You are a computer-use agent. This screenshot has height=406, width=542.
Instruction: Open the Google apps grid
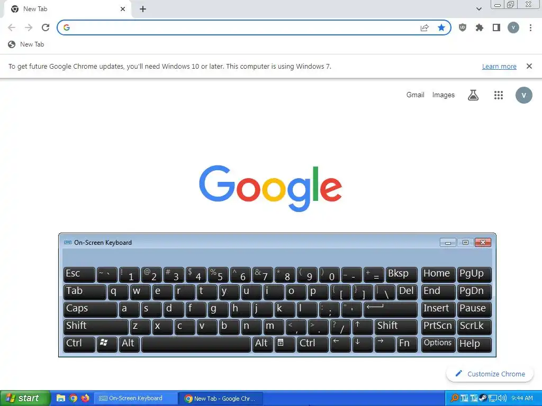click(499, 95)
